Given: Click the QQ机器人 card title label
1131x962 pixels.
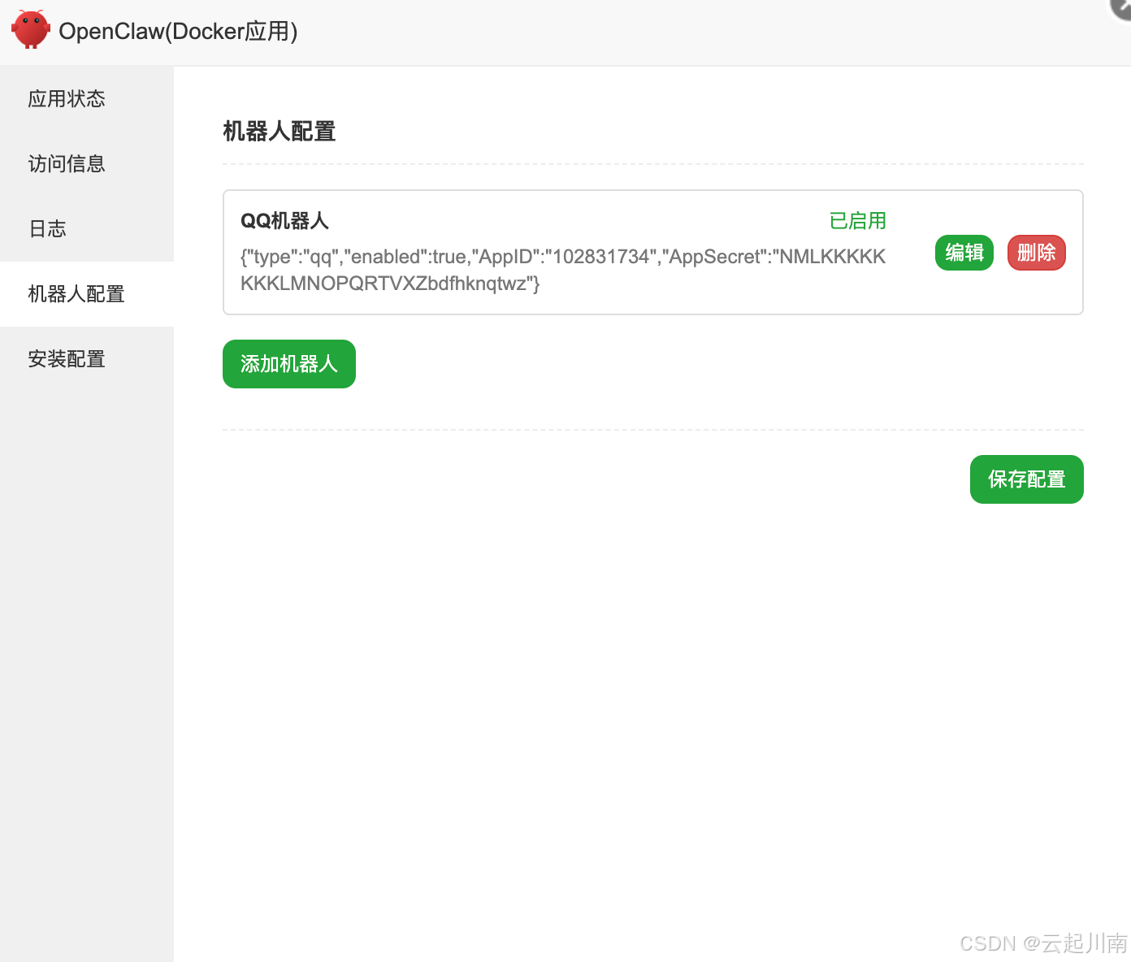Looking at the screenshot, I should pos(284,220).
